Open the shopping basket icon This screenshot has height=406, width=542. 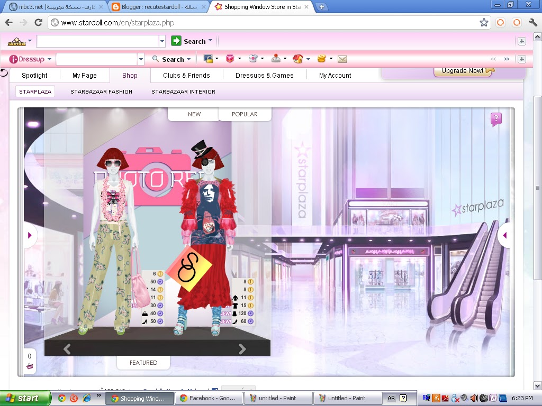point(30,366)
